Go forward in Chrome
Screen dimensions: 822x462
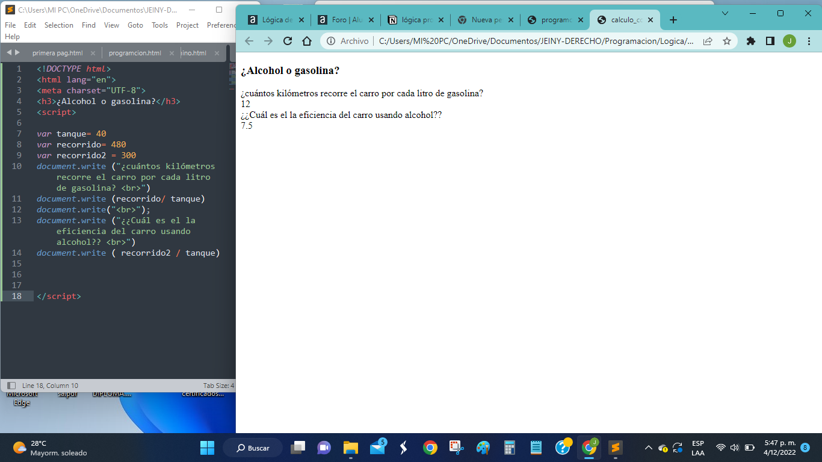click(268, 41)
